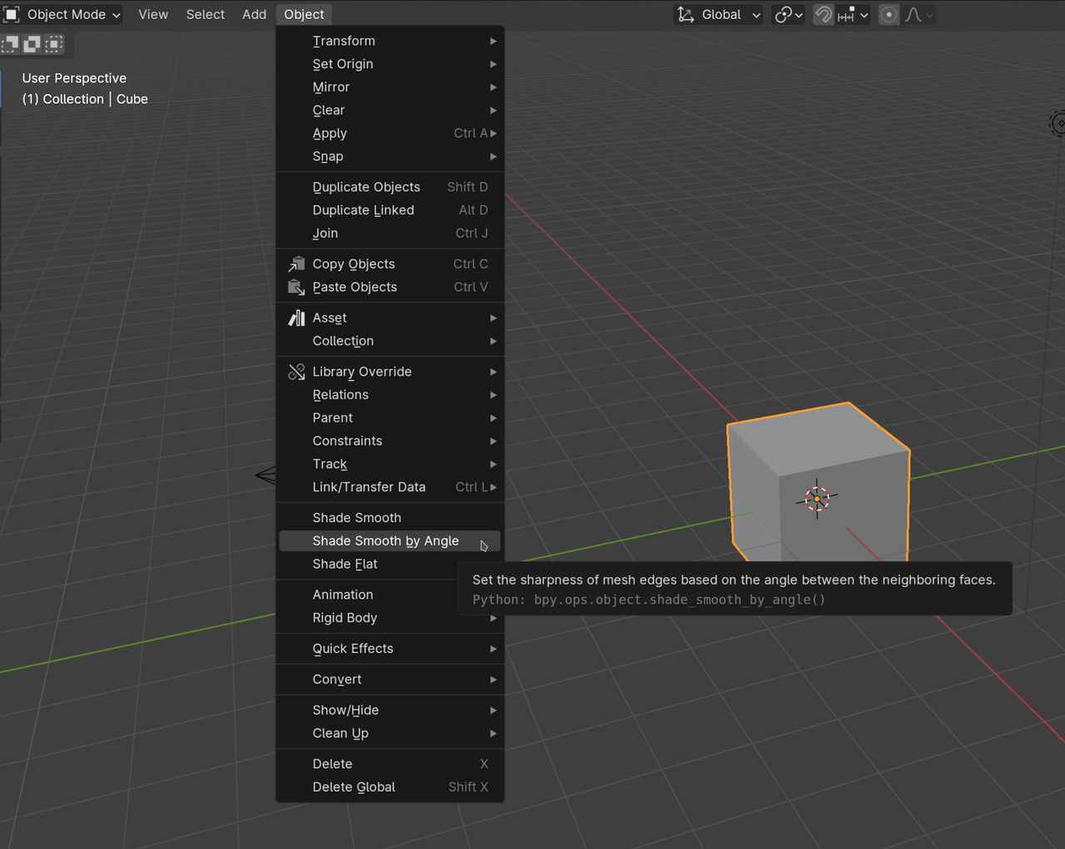Open the Object Mode dropdown
The width and height of the screenshot is (1065, 849).
tap(62, 14)
